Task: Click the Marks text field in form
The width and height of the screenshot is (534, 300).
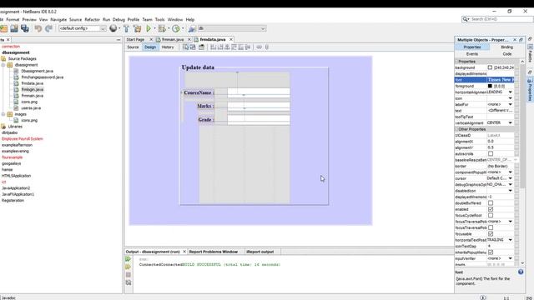Action: (259, 106)
